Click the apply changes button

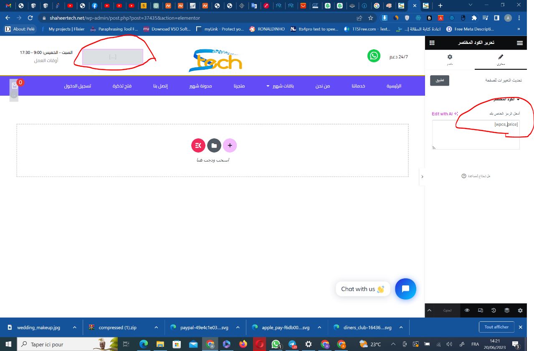tap(440, 81)
